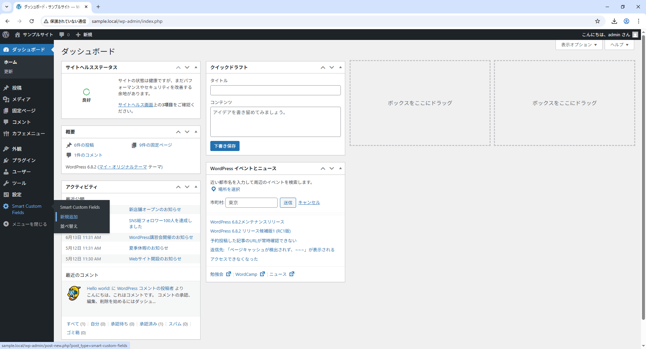Viewport: 646px width, 349px height.
Task: Open a new browser tab with plus button
Action: pos(98,7)
